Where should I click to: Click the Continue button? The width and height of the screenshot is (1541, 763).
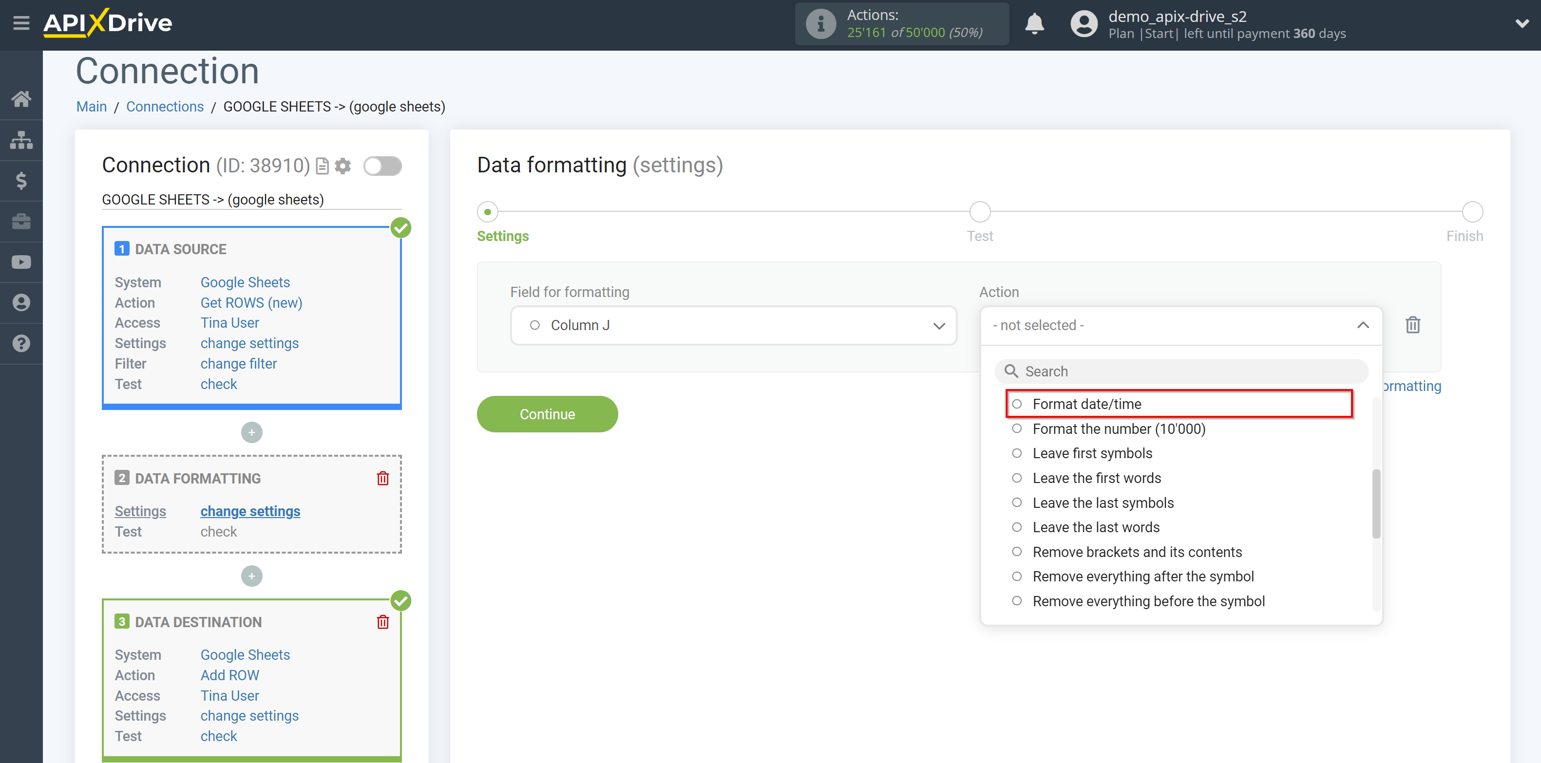click(549, 413)
